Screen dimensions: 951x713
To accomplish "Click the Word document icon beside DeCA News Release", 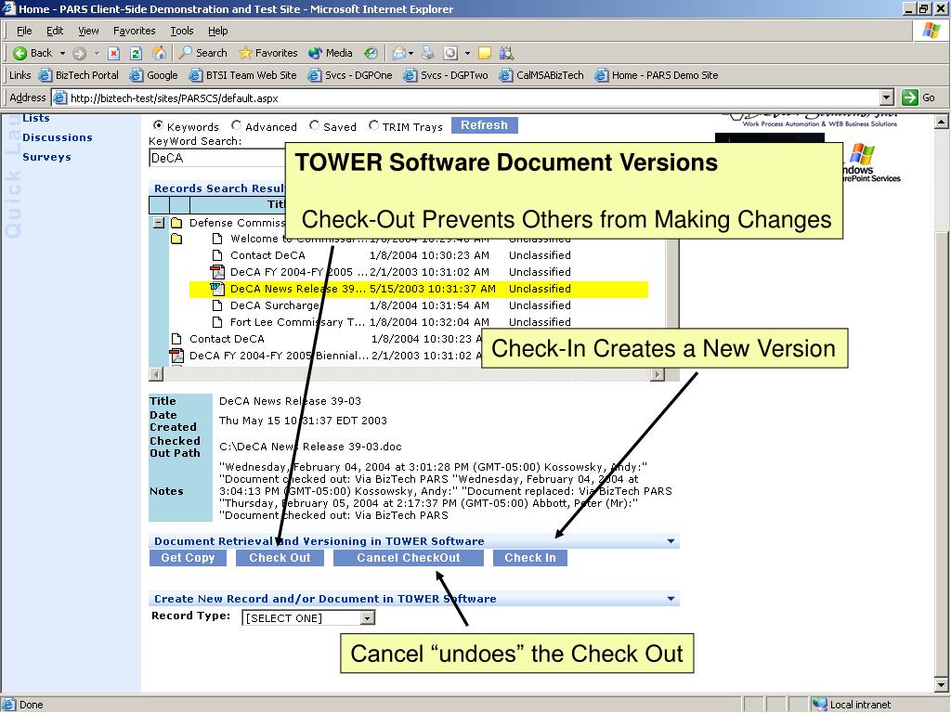I will point(216,289).
